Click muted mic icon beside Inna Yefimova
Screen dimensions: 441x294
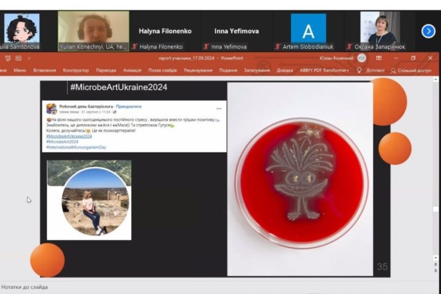tap(206, 47)
